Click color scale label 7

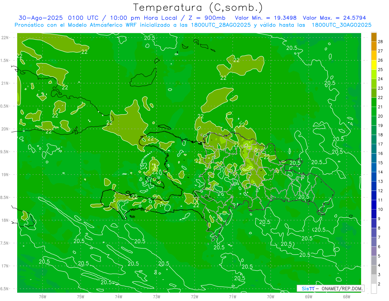point(379,237)
